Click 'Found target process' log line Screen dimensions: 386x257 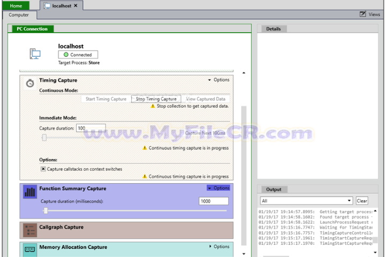coord(316,217)
